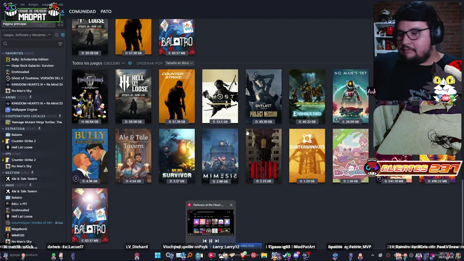This screenshot has height=261, width=464.
Task: Toggle ready-to-play filter in sidebar
Action: click(63, 35)
